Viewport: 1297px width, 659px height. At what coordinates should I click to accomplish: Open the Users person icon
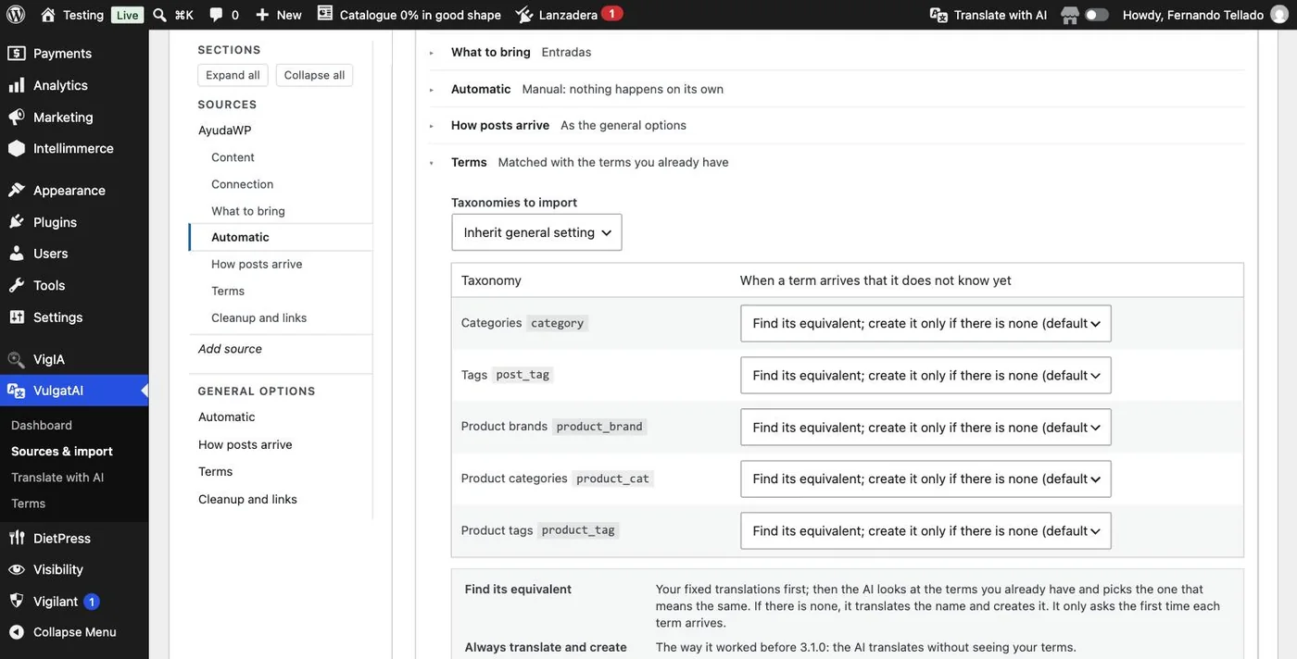click(16, 254)
